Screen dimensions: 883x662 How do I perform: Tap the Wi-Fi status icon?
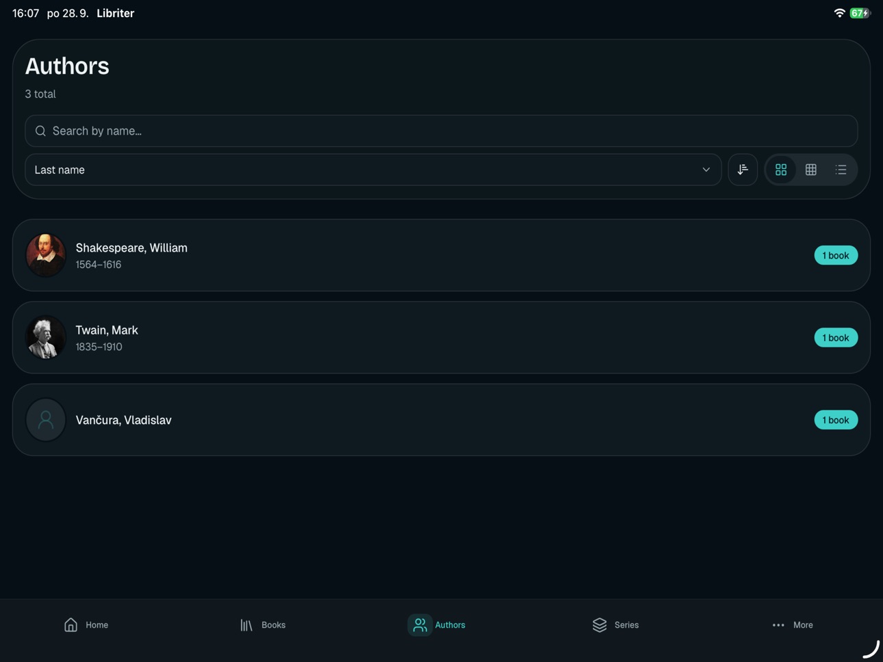[x=839, y=13]
